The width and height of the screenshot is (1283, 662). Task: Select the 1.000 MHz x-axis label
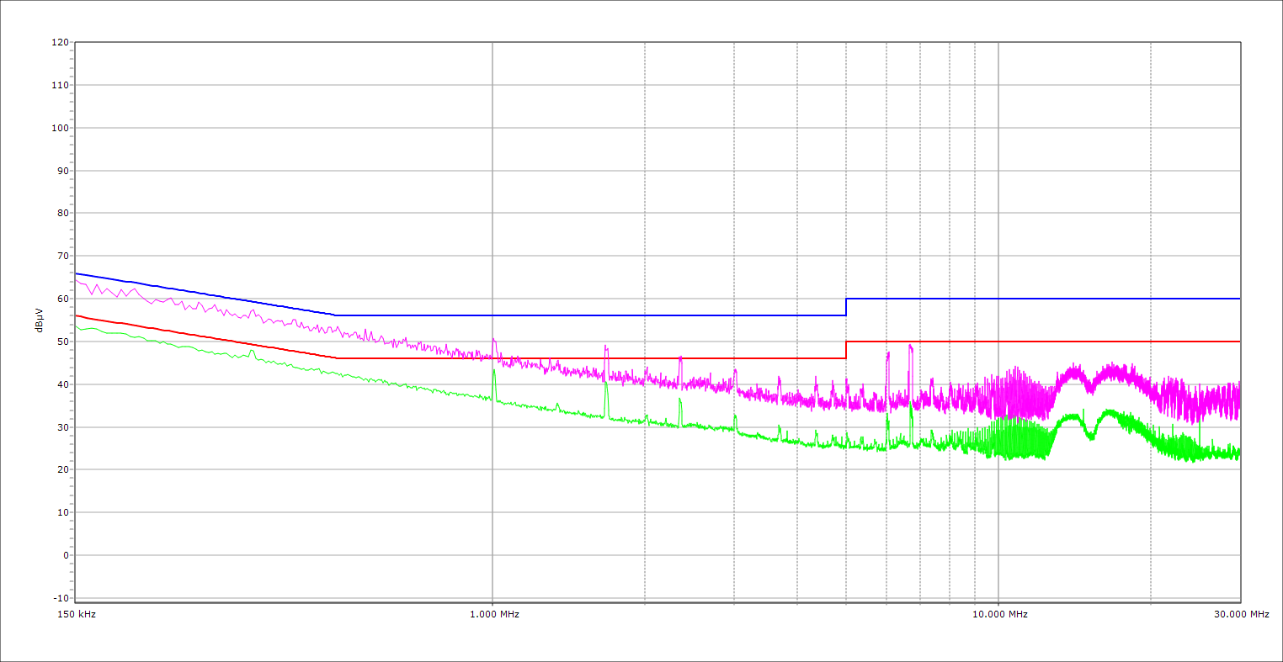pyautogui.click(x=494, y=614)
